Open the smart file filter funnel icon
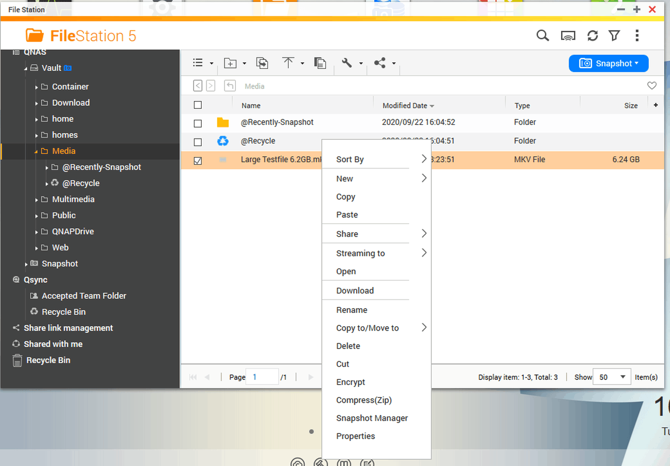670x466 pixels. pos(614,35)
